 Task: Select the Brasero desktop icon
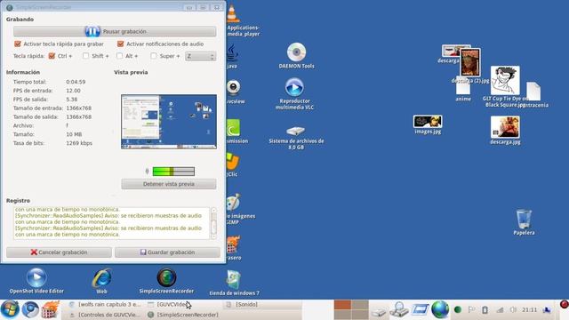pos(233,245)
